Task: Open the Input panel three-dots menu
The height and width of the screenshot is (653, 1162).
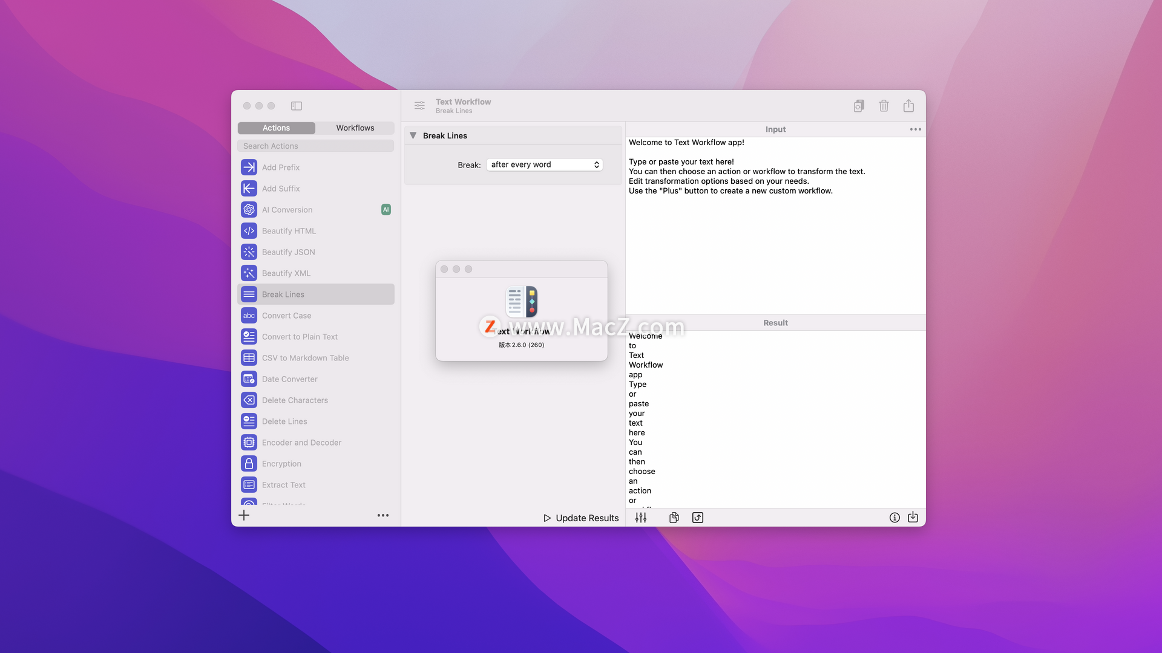Action: click(915, 129)
